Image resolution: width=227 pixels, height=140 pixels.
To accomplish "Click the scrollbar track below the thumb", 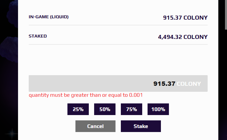I will (x=226, y=85).
